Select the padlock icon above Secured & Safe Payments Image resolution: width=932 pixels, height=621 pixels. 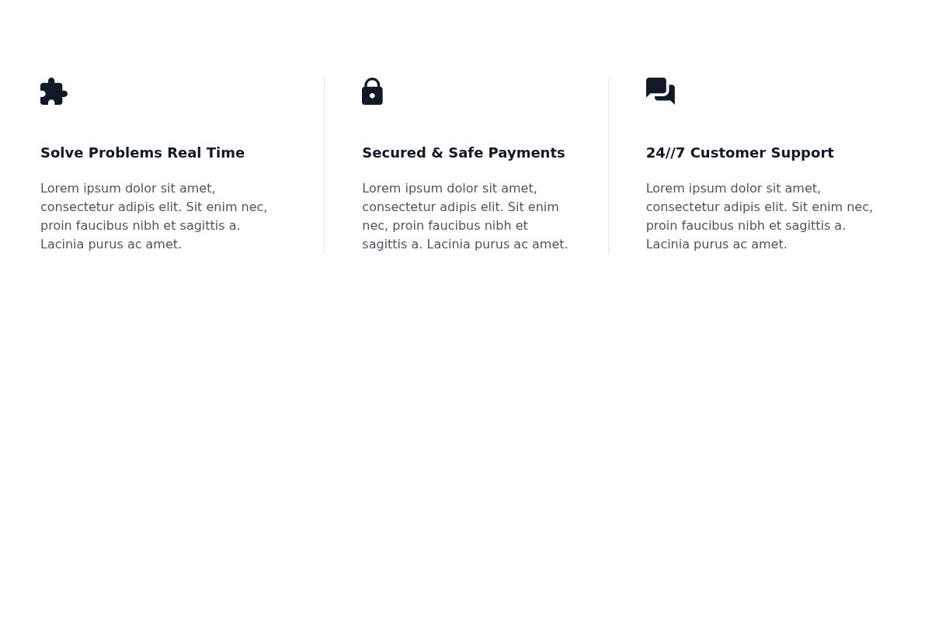click(x=372, y=92)
